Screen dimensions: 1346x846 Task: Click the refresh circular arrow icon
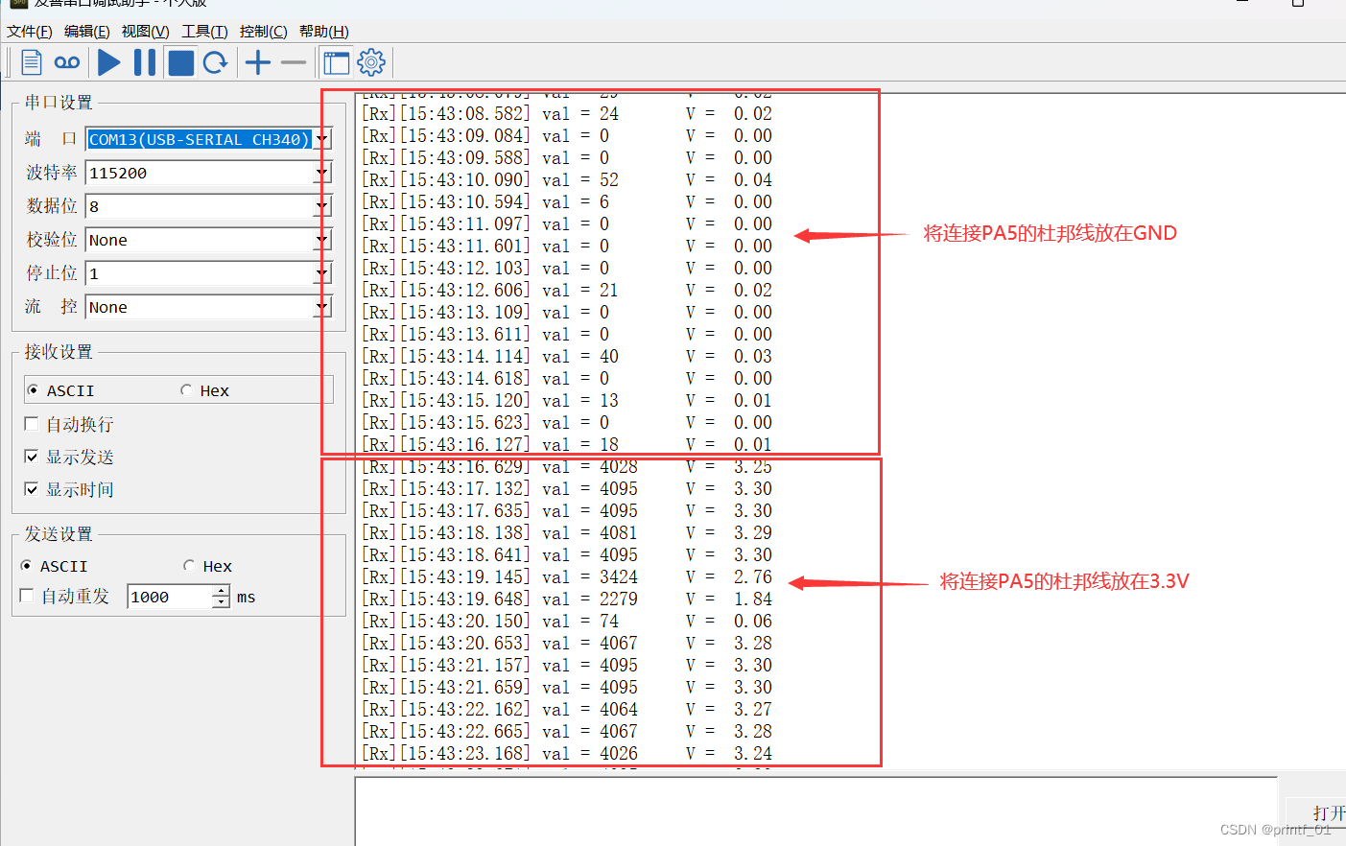point(216,63)
